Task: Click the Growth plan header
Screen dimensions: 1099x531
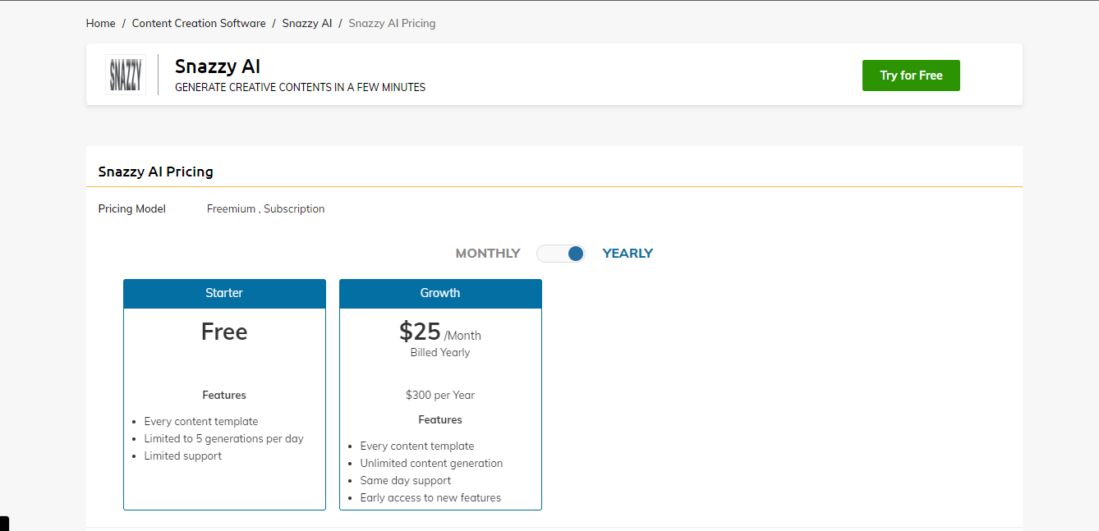Action: [x=440, y=294]
